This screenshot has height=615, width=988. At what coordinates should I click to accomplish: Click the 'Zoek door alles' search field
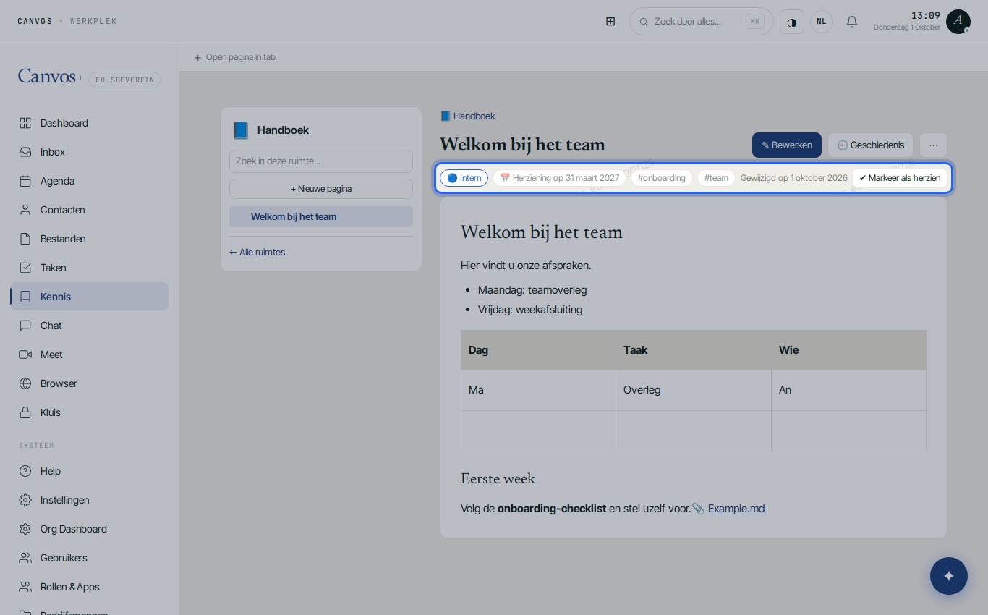coord(702,22)
